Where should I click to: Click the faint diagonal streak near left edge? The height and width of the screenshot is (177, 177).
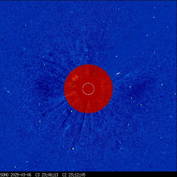(8, 91)
